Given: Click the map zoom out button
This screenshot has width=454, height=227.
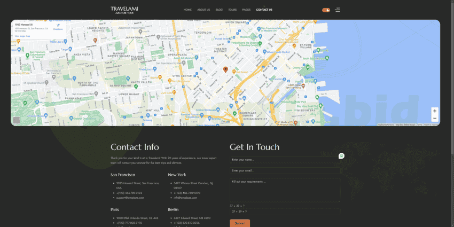Looking at the screenshot, I should click(x=435, y=118).
